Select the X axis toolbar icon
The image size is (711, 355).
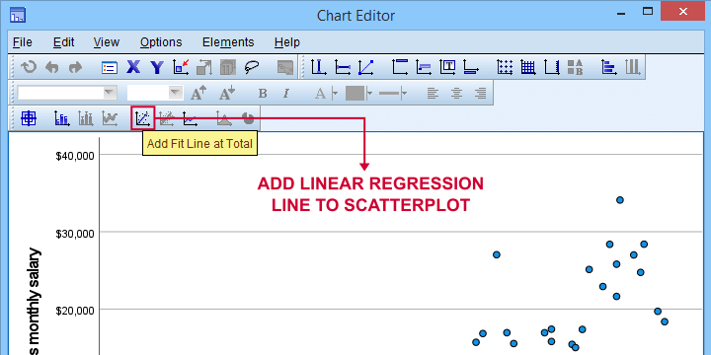[x=133, y=67]
